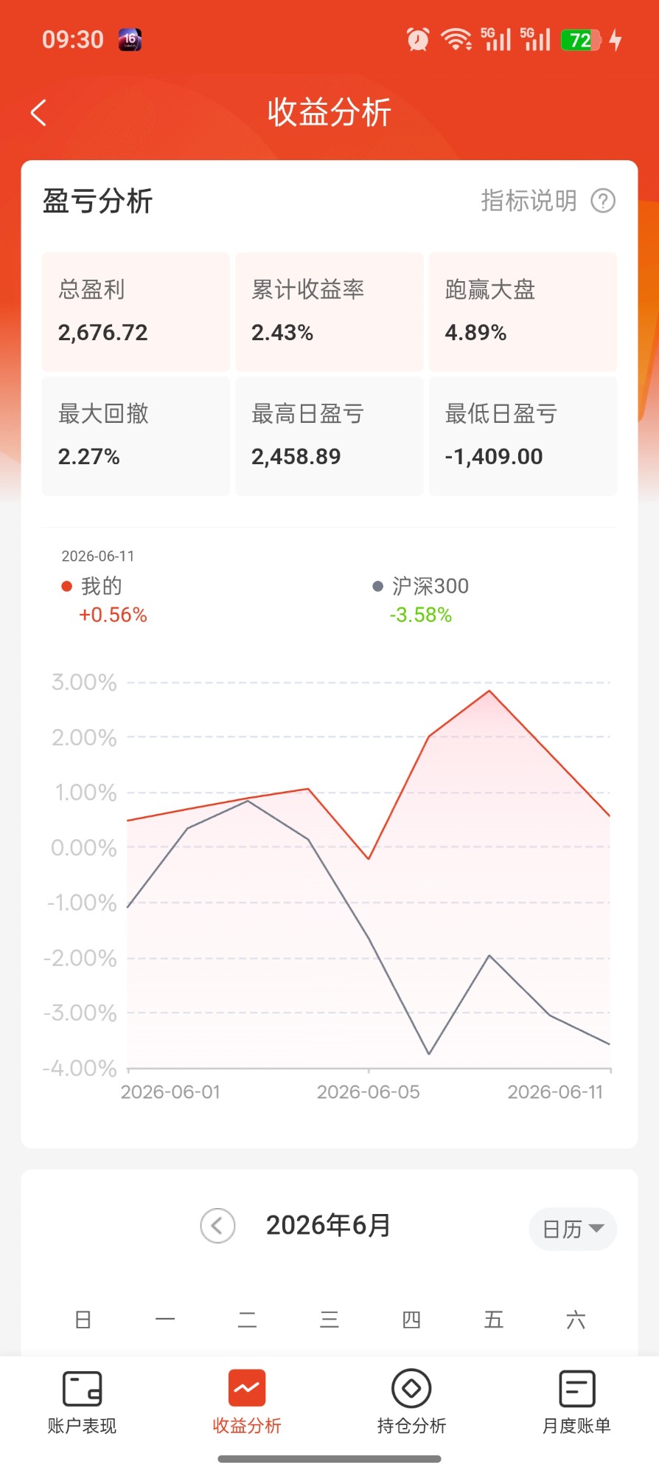Open the 指标说明 question mark icon

pyautogui.click(x=603, y=201)
